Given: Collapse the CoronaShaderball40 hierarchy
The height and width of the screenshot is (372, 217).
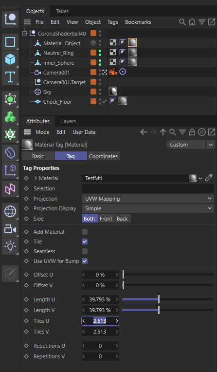Looking at the screenshot, I should [x=25, y=34].
